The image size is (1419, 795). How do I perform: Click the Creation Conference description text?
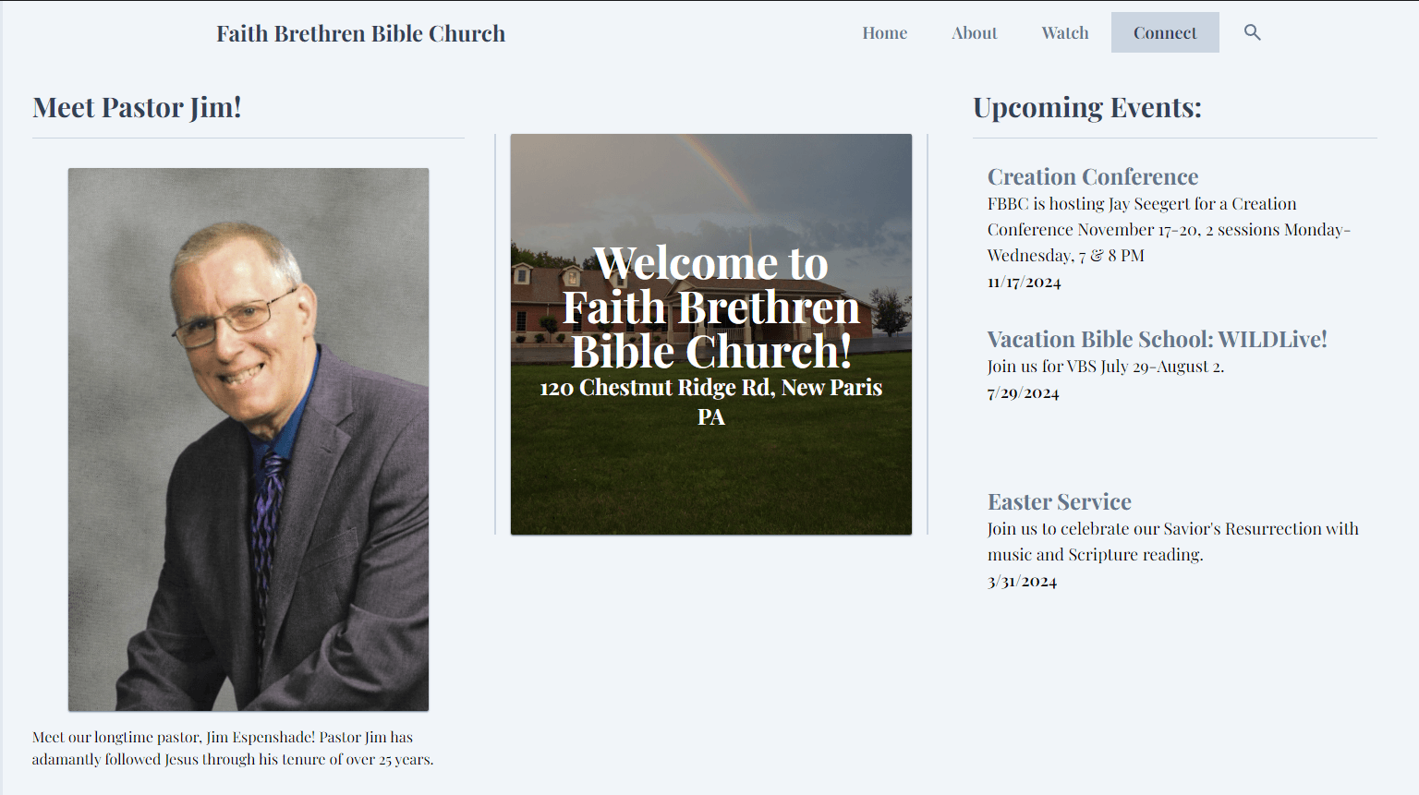point(1168,229)
